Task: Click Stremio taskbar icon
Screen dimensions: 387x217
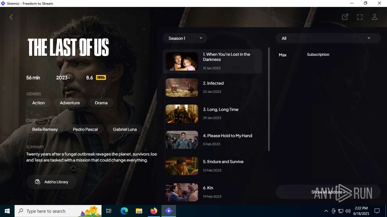Action: pyautogui.click(x=169, y=211)
